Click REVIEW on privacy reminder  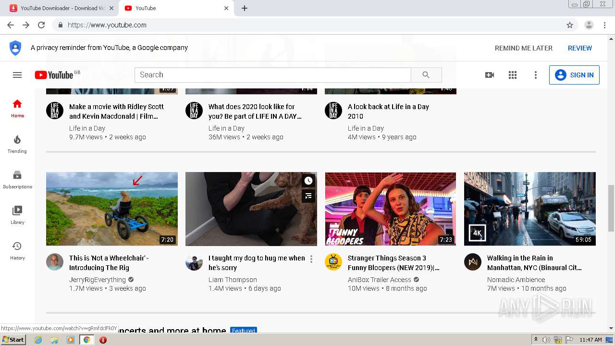pyautogui.click(x=580, y=48)
